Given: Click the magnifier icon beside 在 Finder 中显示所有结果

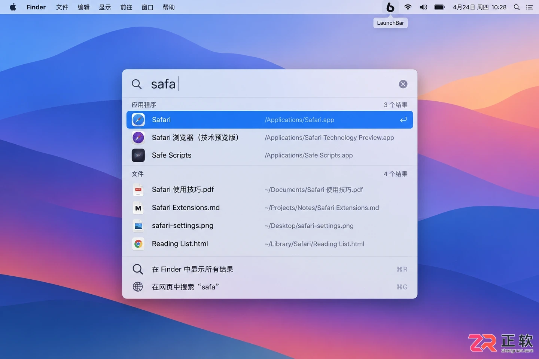Looking at the screenshot, I should pyautogui.click(x=138, y=269).
